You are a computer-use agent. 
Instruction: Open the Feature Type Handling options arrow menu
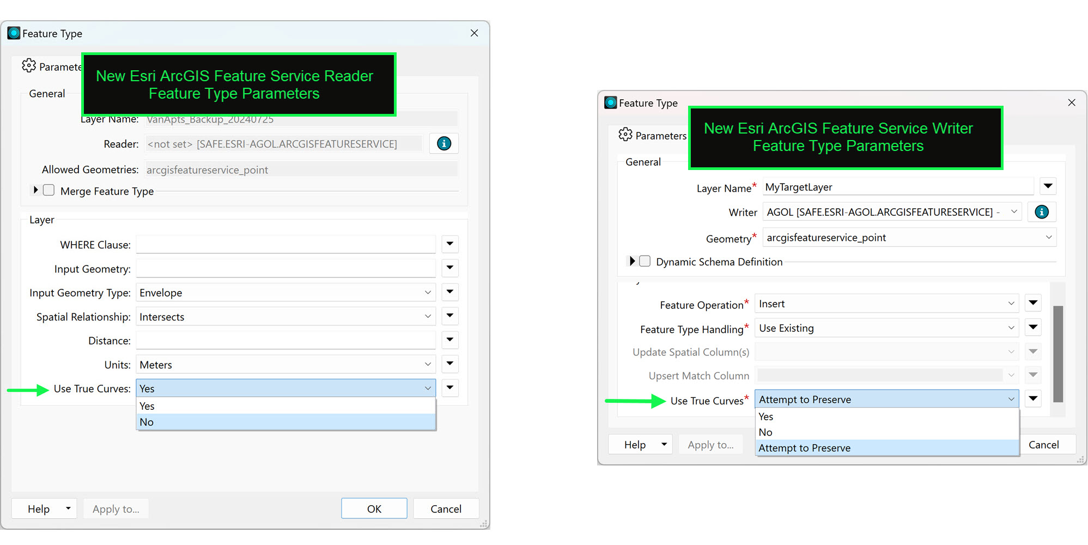point(1033,328)
